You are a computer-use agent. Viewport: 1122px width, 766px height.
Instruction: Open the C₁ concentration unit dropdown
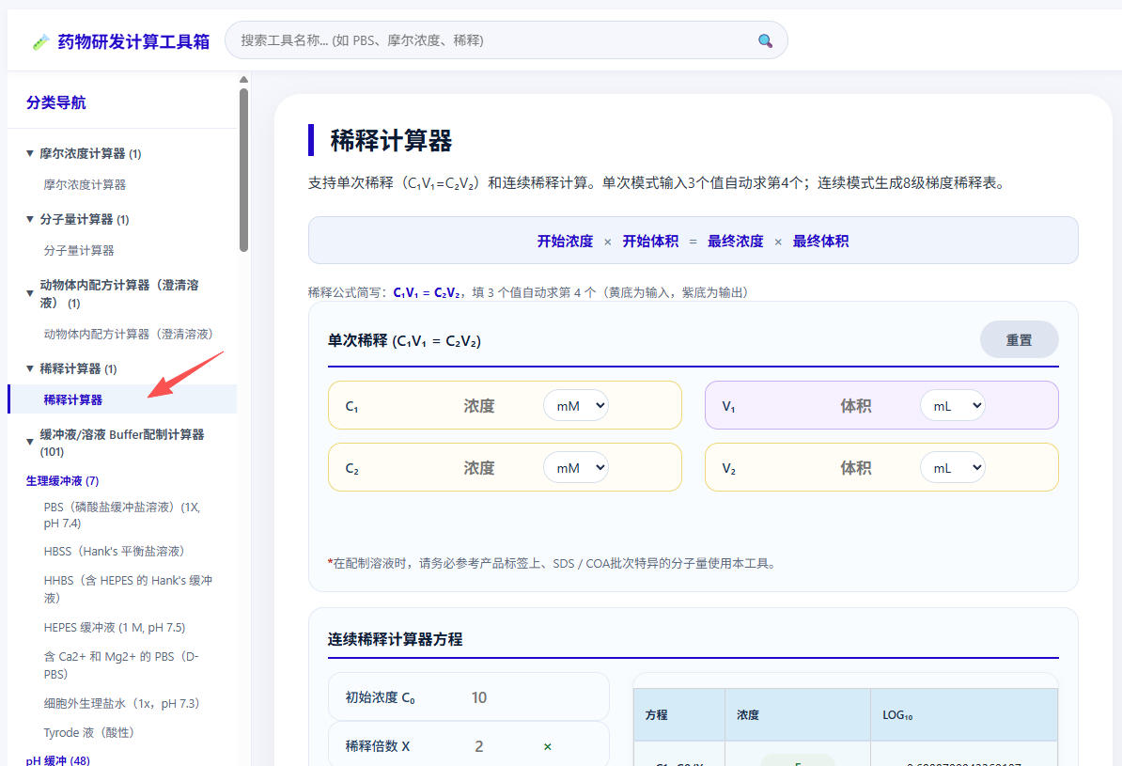click(x=576, y=406)
